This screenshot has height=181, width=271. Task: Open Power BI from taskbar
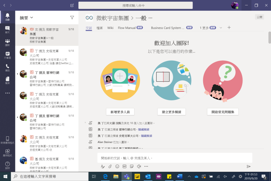click(x=137, y=176)
